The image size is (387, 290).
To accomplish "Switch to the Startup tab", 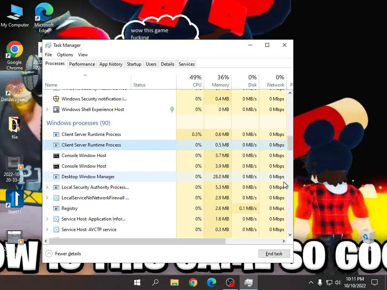I will click(x=134, y=64).
